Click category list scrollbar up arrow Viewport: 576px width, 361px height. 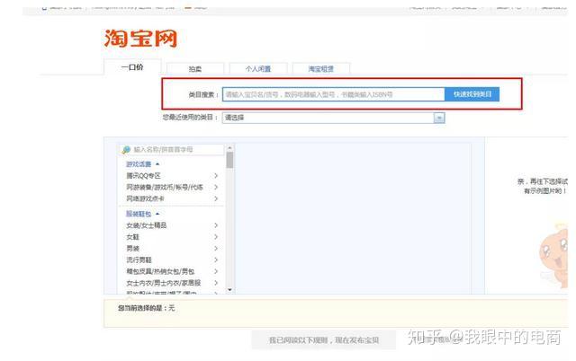point(229,148)
